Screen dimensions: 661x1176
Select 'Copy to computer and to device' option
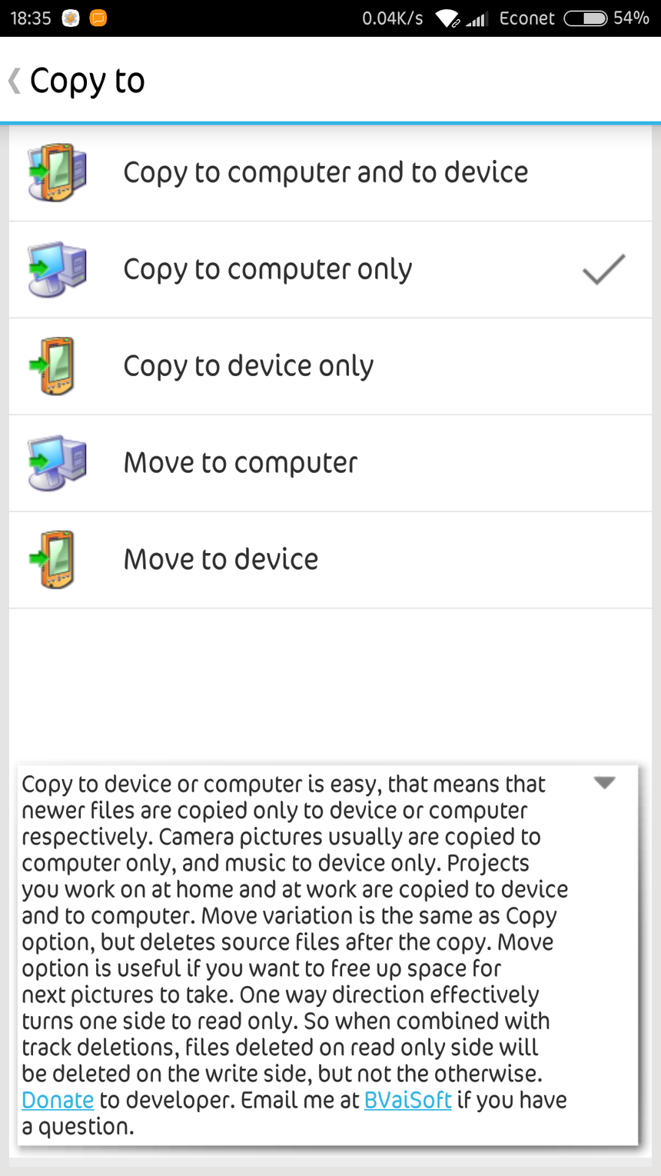326,172
